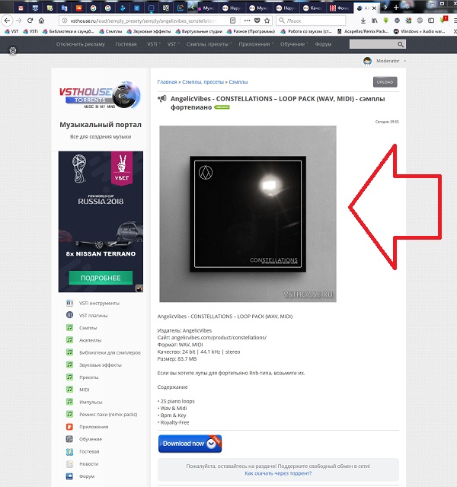Open the Moderator user dropdown arrow
The height and width of the screenshot is (487, 457).
pyautogui.click(x=404, y=61)
